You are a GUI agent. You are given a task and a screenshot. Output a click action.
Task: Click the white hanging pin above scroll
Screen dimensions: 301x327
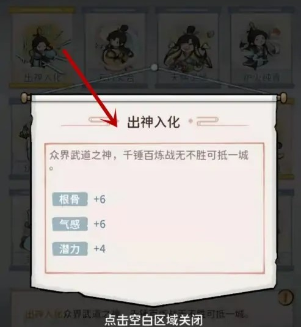tap(154, 67)
